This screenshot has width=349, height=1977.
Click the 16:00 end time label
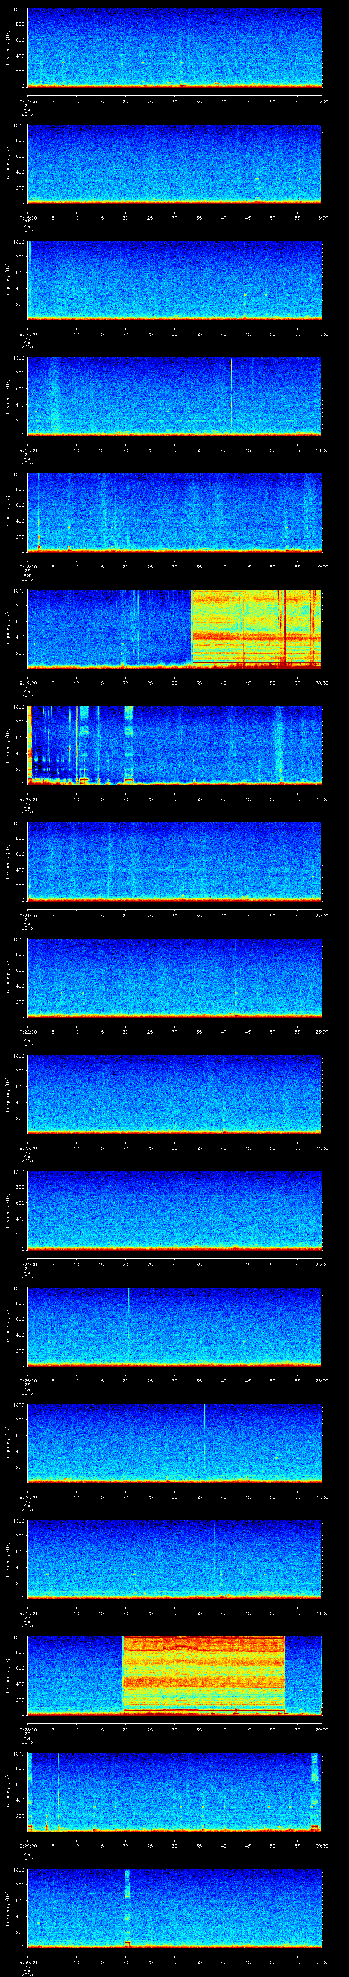[x=321, y=218]
